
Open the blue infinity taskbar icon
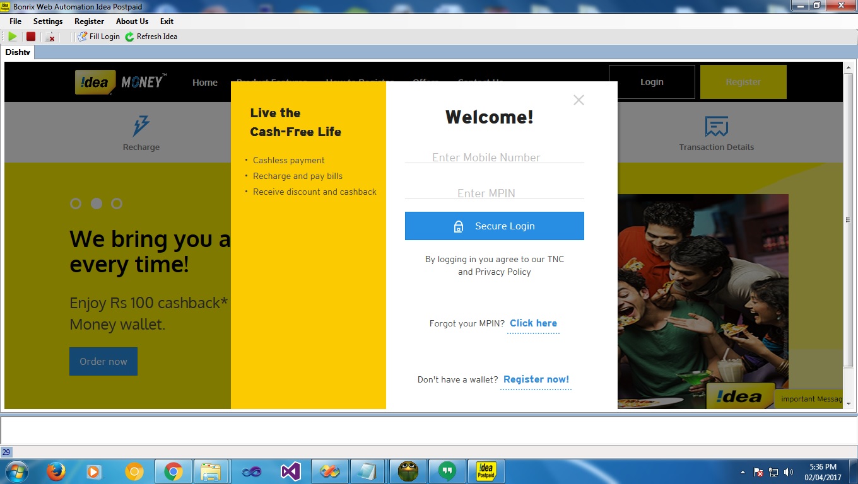pyautogui.click(x=251, y=471)
